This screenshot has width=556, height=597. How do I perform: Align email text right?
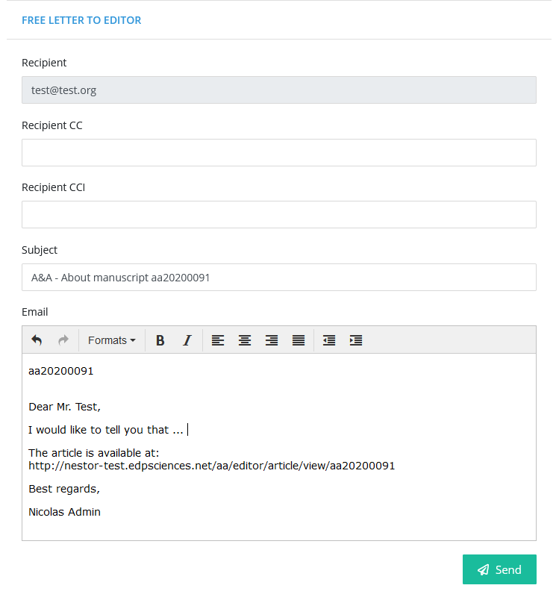272,340
